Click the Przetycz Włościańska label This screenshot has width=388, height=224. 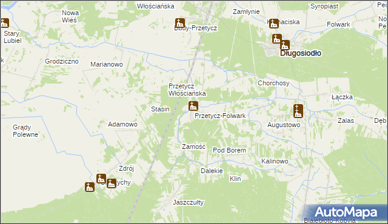click(x=187, y=90)
